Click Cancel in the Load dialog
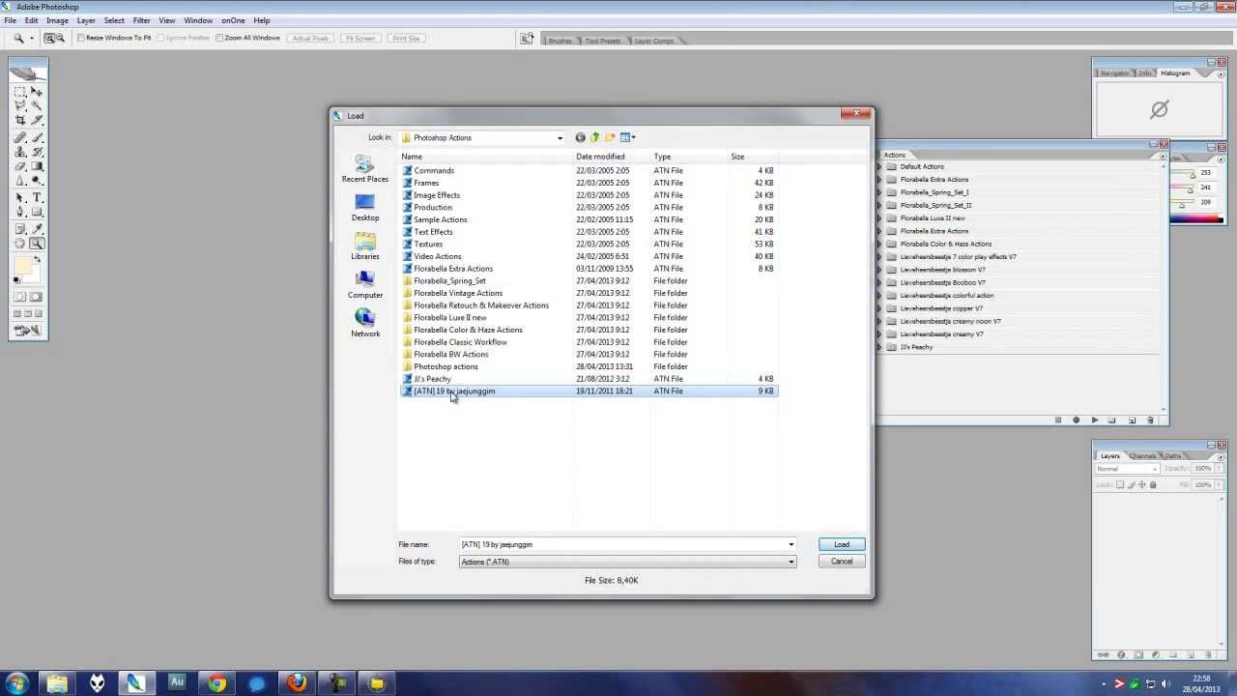 point(842,562)
